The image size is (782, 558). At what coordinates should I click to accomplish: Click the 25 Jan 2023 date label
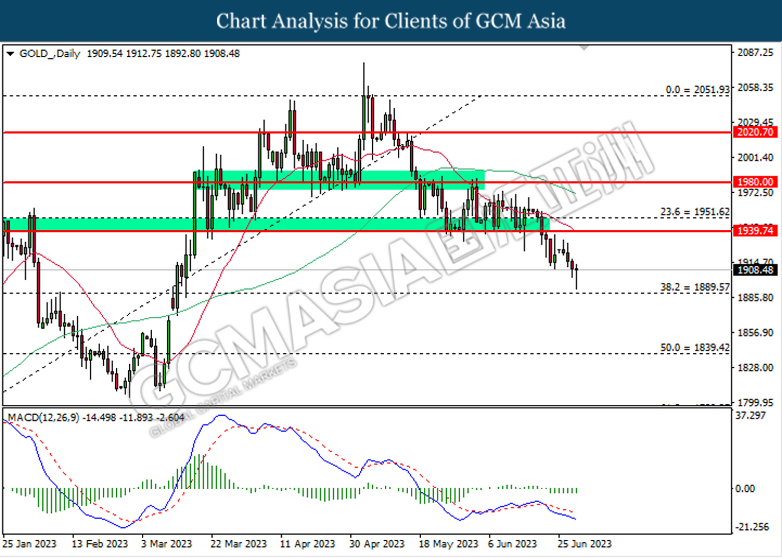click(29, 543)
